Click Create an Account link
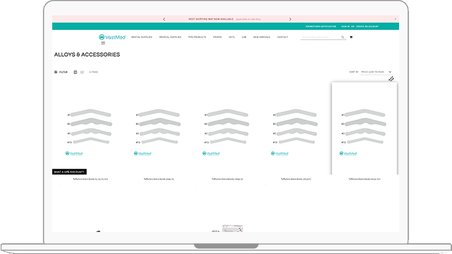The height and width of the screenshot is (254, 452). tap(367, 27)
